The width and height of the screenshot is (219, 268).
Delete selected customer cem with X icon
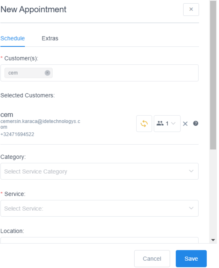[x=185, y=124]
